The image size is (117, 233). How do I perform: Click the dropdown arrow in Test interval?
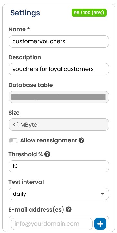(102, 194)
